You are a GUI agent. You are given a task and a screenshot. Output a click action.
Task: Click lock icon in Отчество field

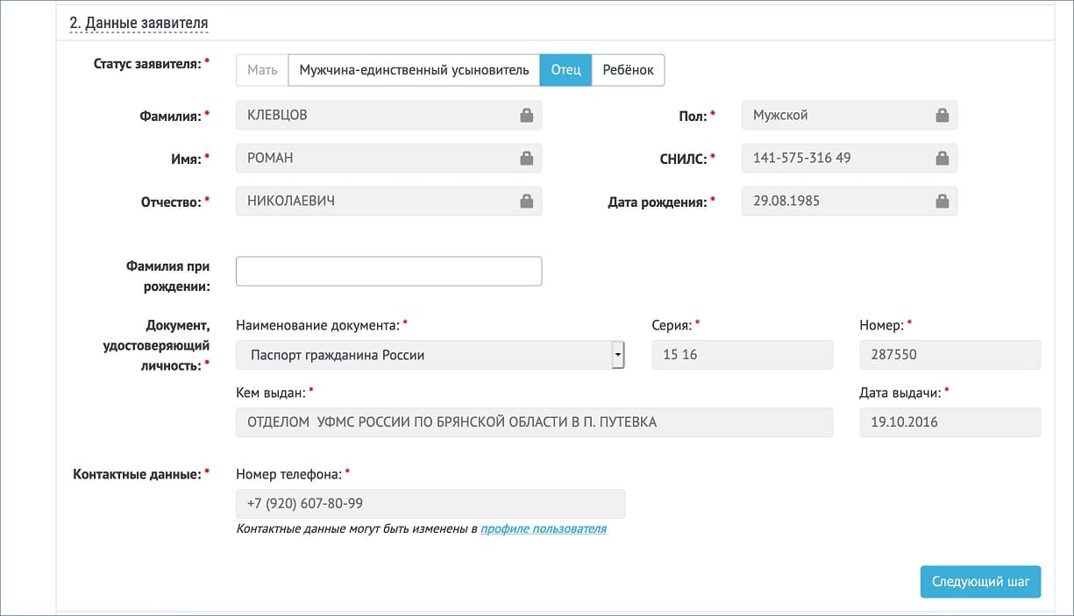[x=526, y=202]
